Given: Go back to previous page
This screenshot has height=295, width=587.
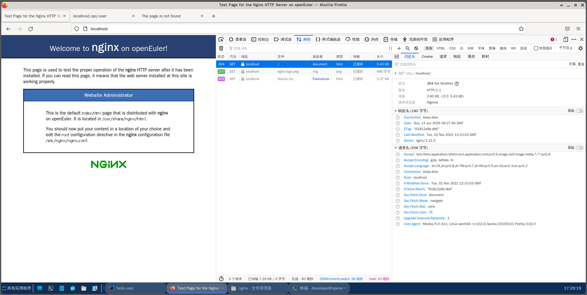Looking at the screenshot, I should [x=9, y=29].
